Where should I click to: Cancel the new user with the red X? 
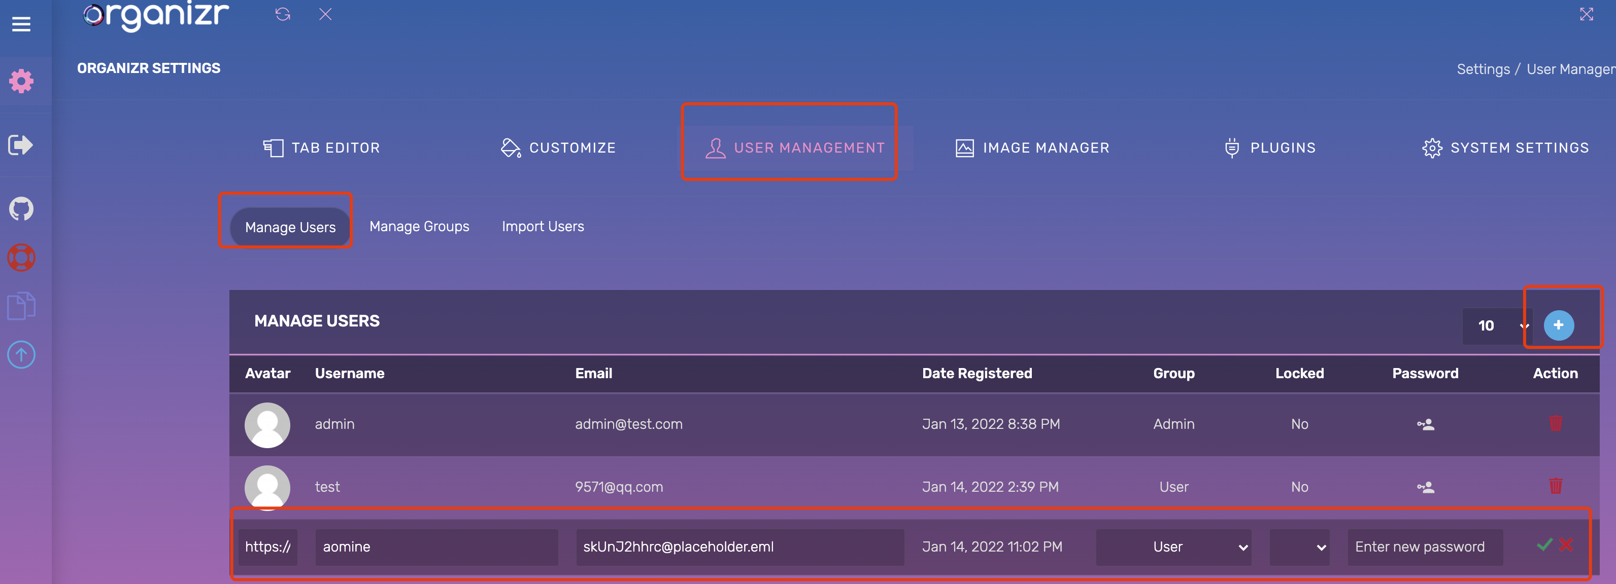pyautogui.click(x=1566, y=545)
